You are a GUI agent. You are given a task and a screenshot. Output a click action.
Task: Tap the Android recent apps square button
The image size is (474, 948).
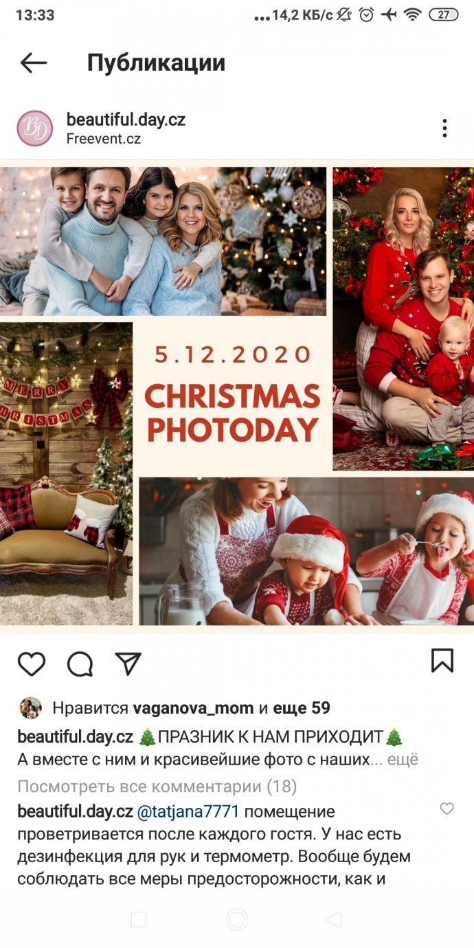[x=138, y=919]
